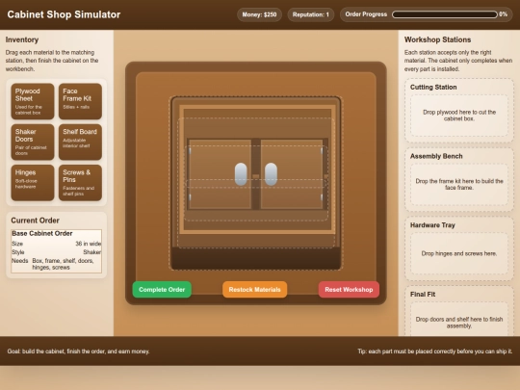
Task: Click the Needs list in order card
Action: coord(63,264)
